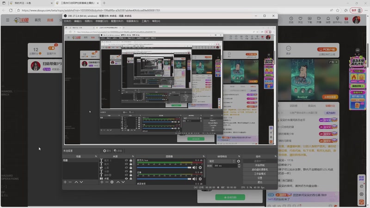Float the Mixer (混音器) dock panel icon
The height and width of the screenshot is (208, 370).
click(203, 156)
